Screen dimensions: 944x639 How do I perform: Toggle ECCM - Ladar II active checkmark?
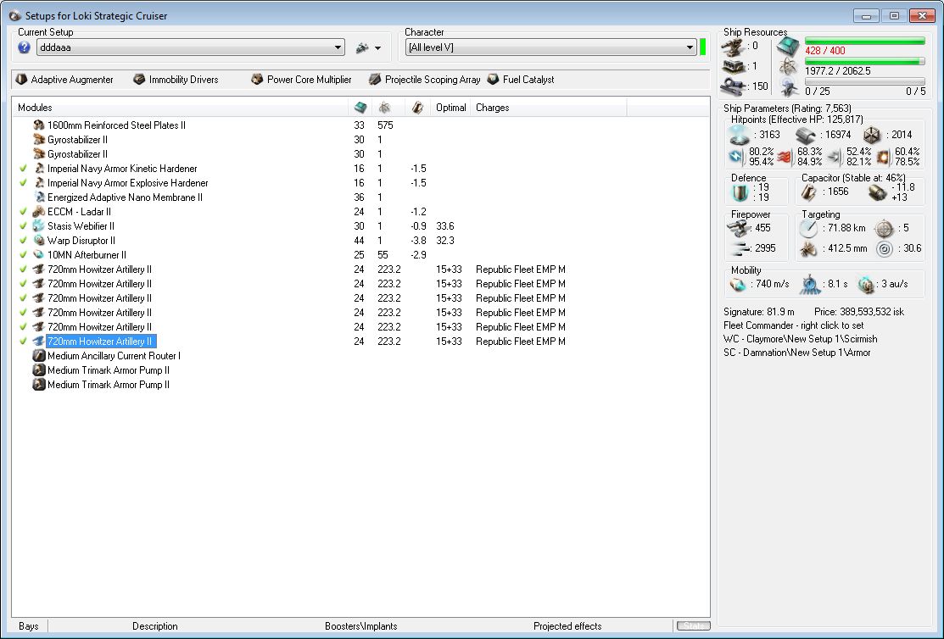click(x=24, y=212)
